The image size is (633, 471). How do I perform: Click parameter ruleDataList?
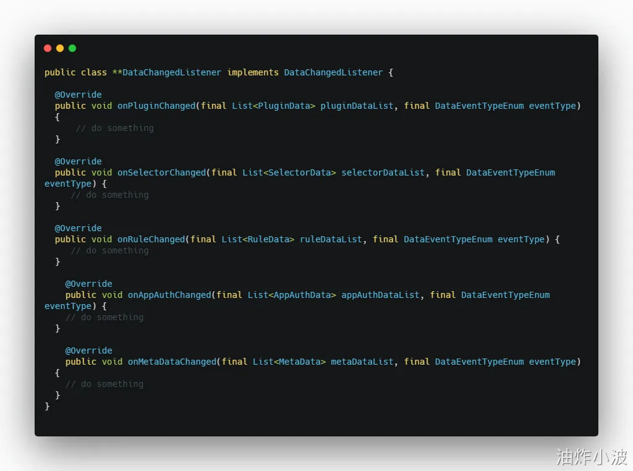[331, 239]
